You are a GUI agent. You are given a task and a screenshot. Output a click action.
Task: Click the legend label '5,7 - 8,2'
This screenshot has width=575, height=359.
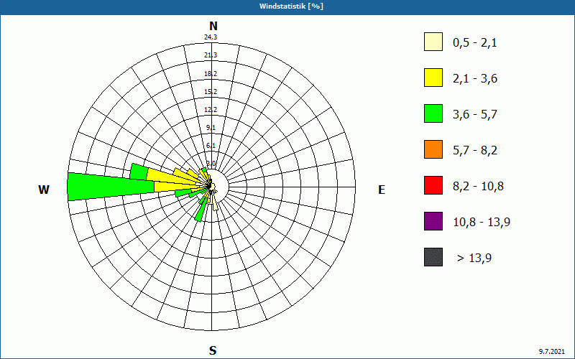[x=475, y=151]
